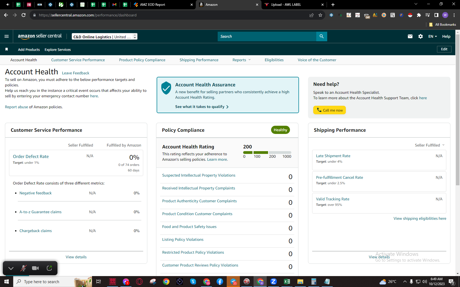Close the AMZ EOD Report tab
460x287 pixels.
(192, 5)
